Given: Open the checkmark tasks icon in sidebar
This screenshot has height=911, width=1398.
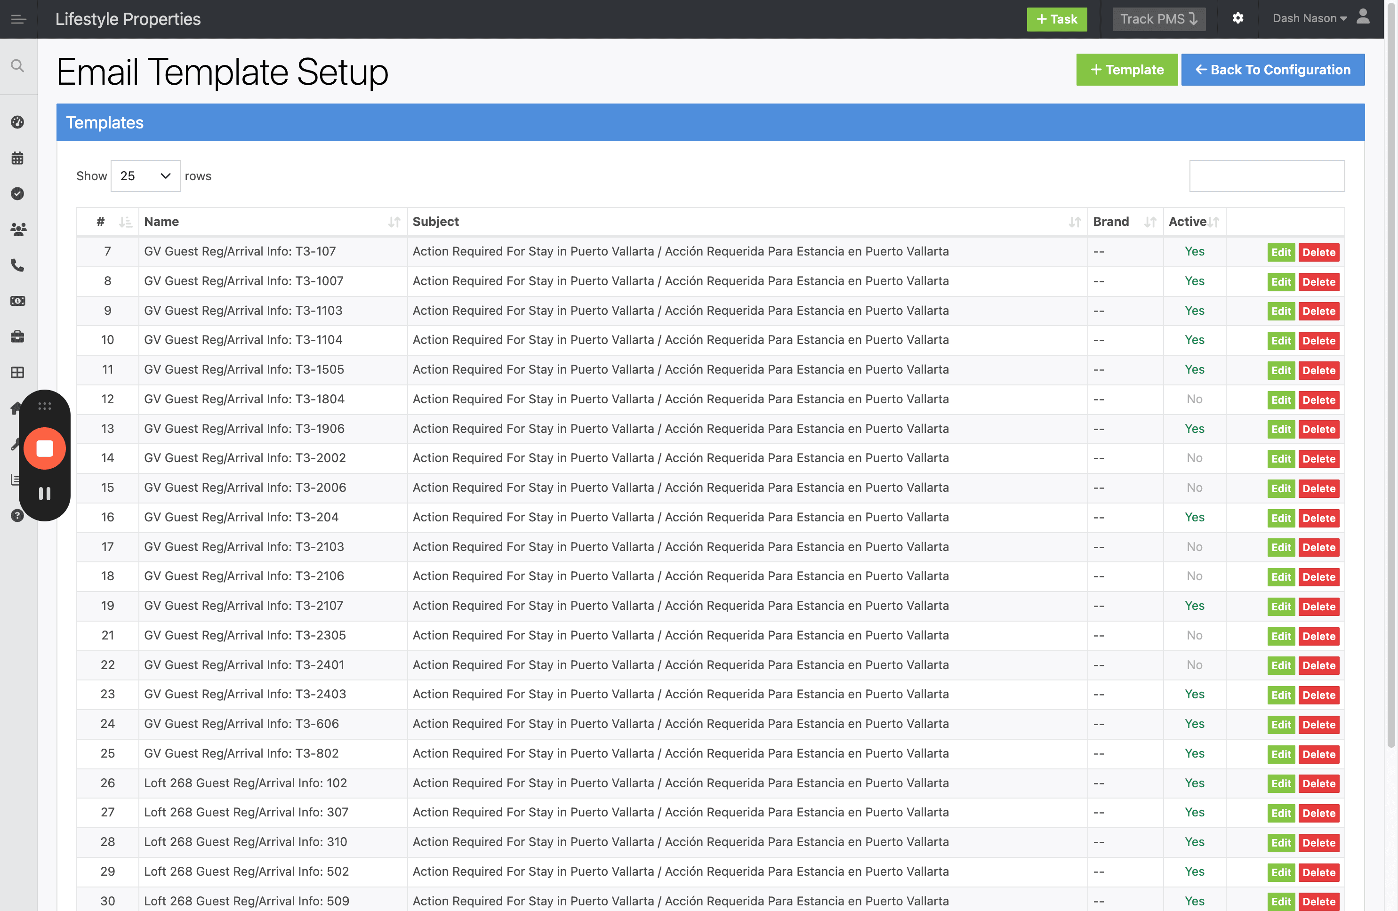Looking at the screenshot, I should 17,194.
